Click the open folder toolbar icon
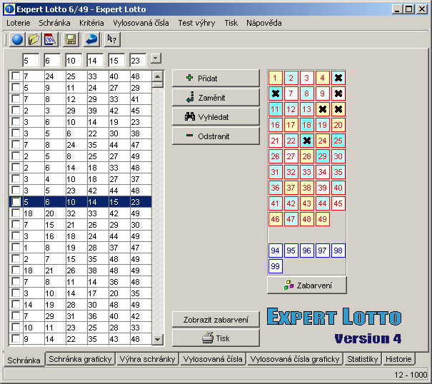Image resolution: width=432 pixels, height=384 pixels. tap(34, 39)
